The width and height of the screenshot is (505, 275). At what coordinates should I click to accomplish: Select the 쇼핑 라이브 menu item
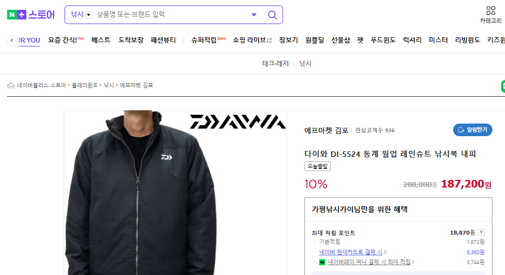pyautogui.click(x=252, y=40)
